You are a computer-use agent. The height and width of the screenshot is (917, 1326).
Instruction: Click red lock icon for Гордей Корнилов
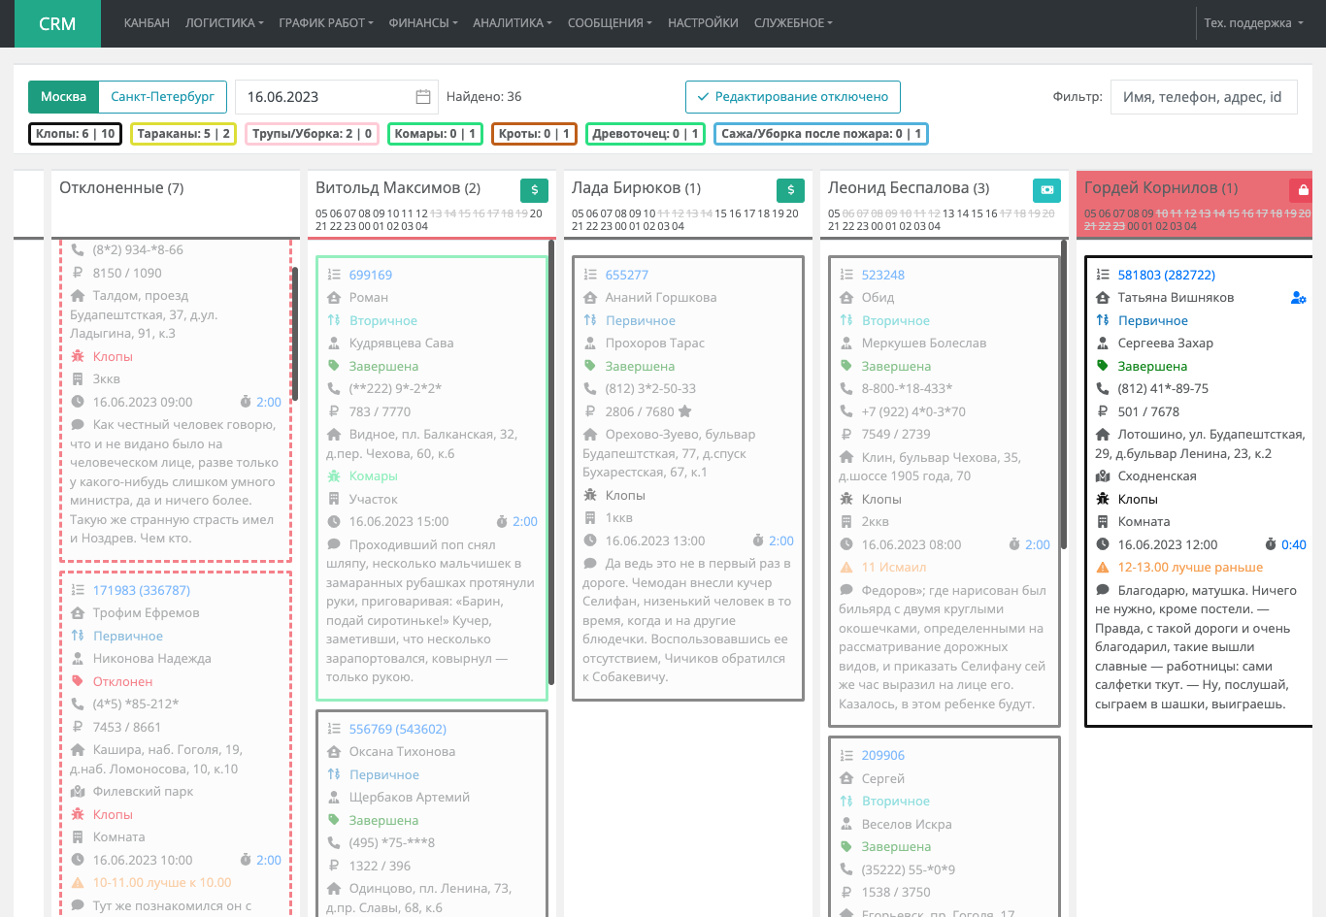click(x=1302, y=190)
